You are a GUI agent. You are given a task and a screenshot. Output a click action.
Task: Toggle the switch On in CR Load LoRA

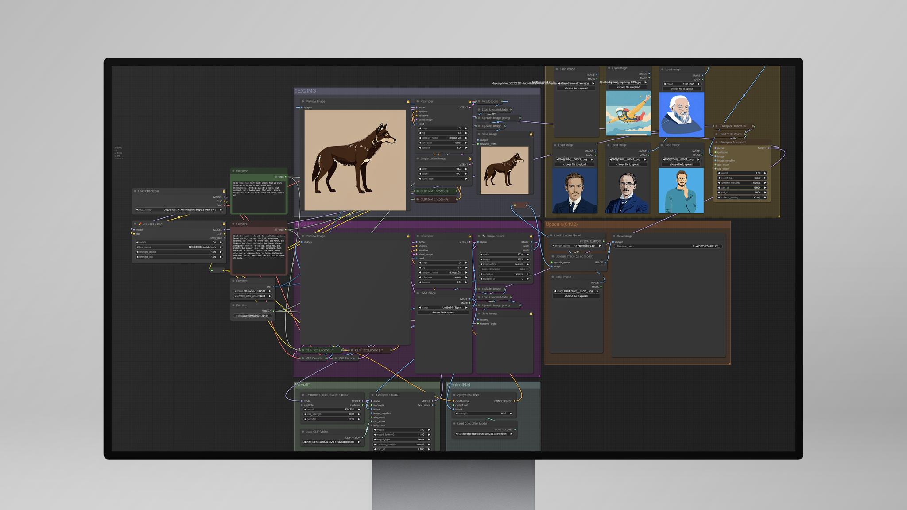(x=179, y=242)
